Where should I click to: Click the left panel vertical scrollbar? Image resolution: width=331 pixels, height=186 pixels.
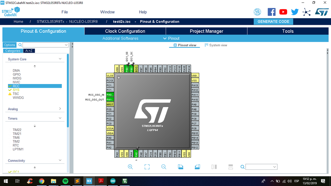point(68,91)
